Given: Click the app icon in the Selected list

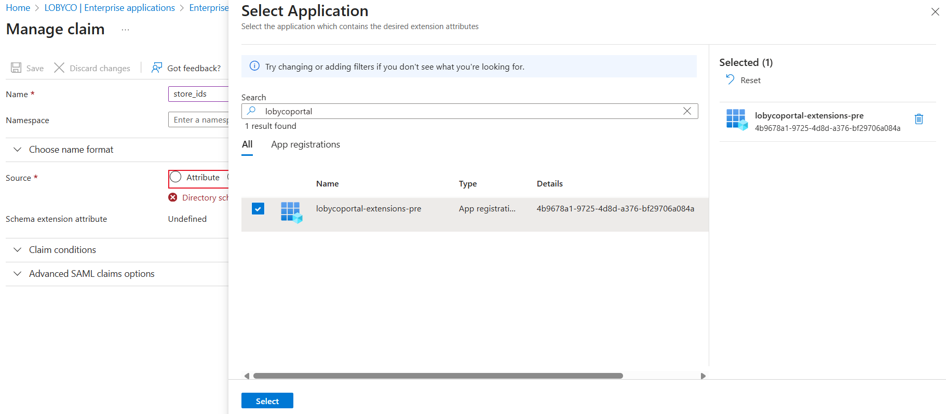Looking at the screenshot, I should (x=737, y=119).
